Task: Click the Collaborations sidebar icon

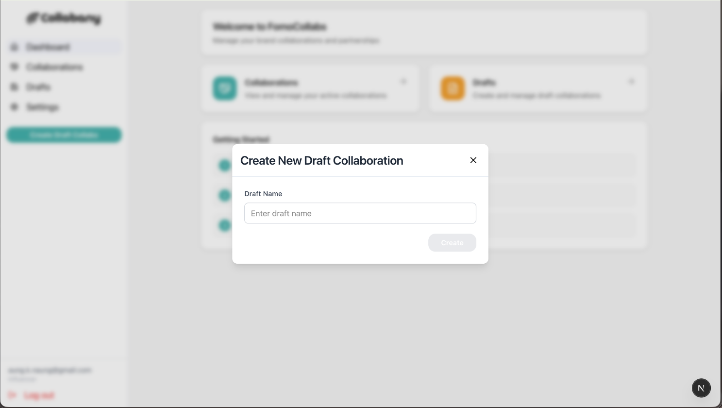Action: point(14,67)
